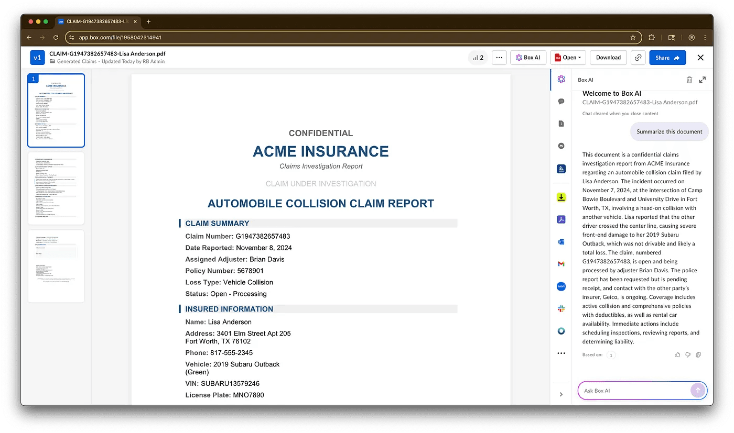
Task: Select page 1 thumbnail
Action: pyautogui.click(x=56, y=110)
